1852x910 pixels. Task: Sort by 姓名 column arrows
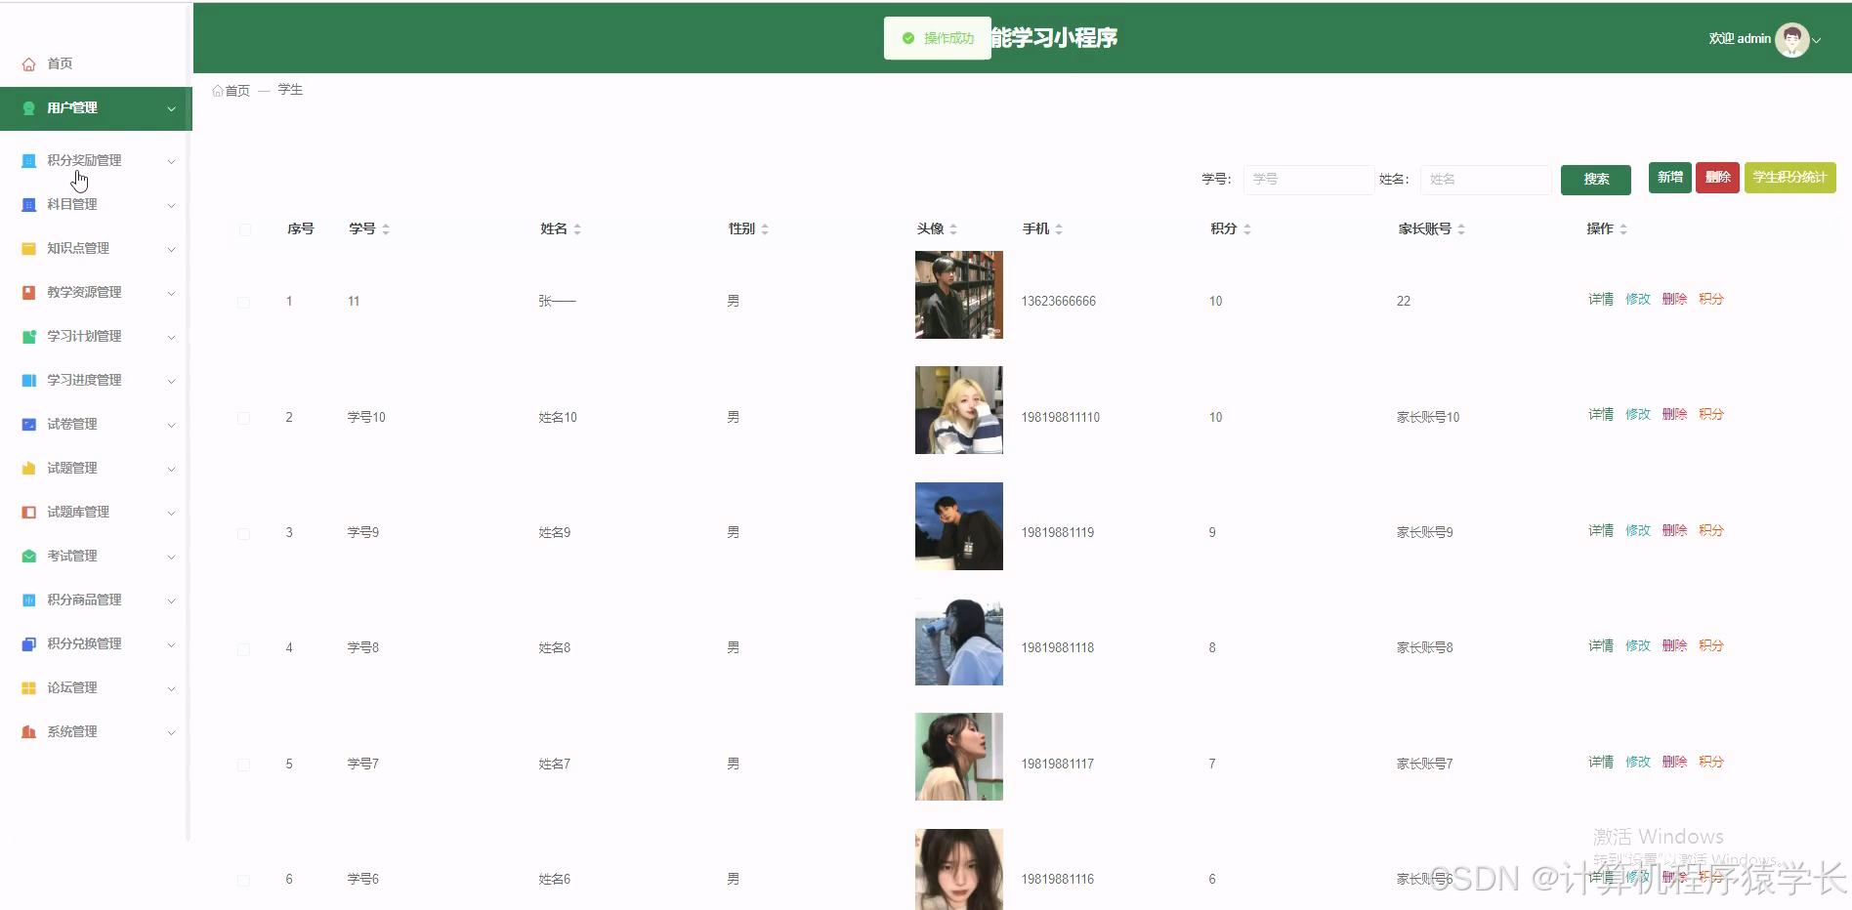click(x=577, y=229)
